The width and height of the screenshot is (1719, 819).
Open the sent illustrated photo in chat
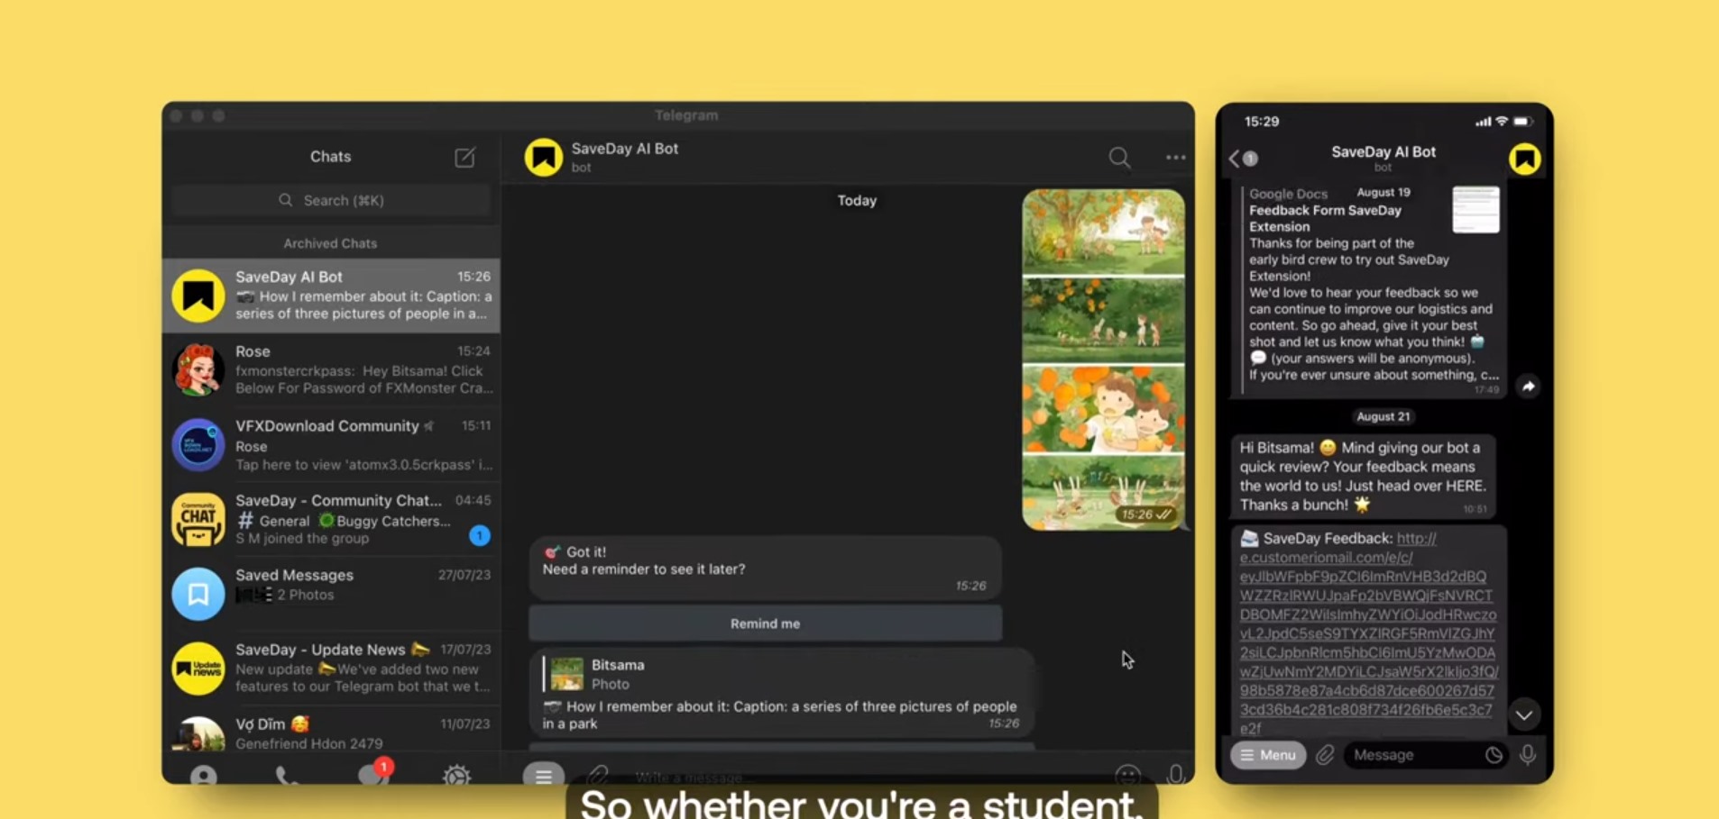(1103, 359)
